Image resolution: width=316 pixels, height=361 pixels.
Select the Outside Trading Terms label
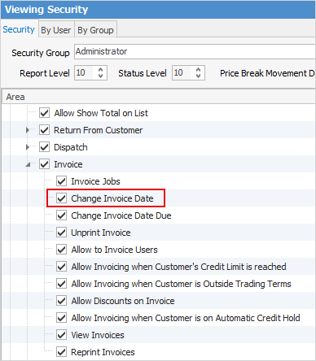click(x=181, y=284)
